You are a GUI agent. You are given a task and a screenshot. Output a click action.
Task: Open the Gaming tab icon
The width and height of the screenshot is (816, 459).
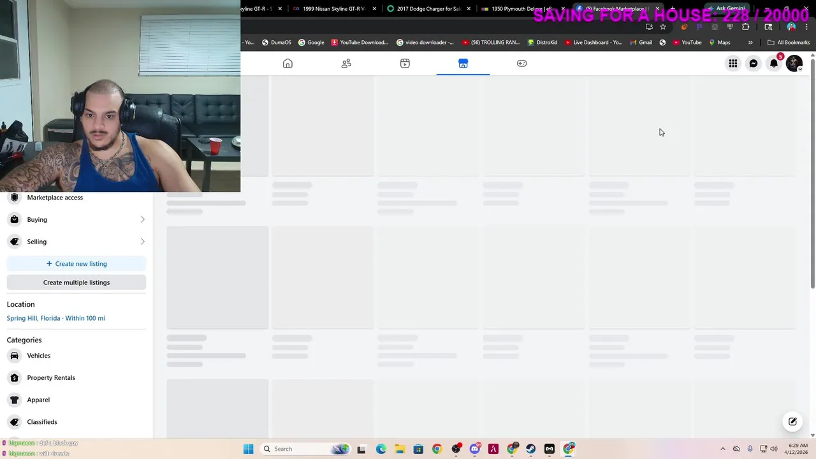521,63
